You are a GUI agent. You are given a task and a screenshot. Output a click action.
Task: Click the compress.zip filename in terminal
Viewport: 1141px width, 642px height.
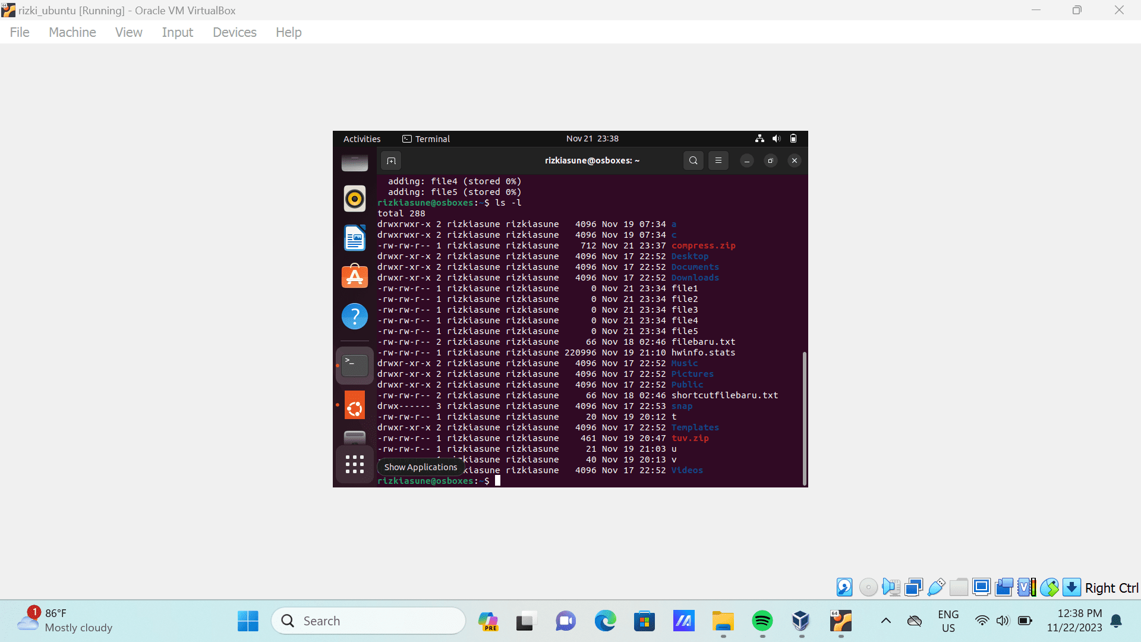pos(704,246)
